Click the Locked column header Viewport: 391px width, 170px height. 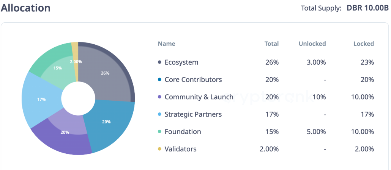(x=363, y=44)
